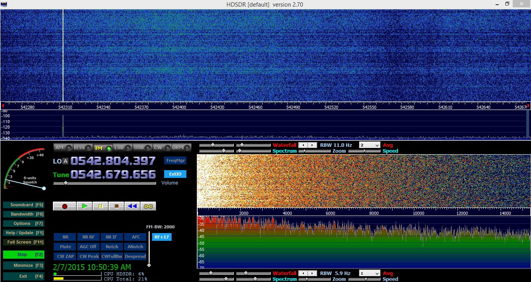The width and height of the screenshot is (531, 282).
Task: Toggle the Despread button
Action: coord(135,256)
